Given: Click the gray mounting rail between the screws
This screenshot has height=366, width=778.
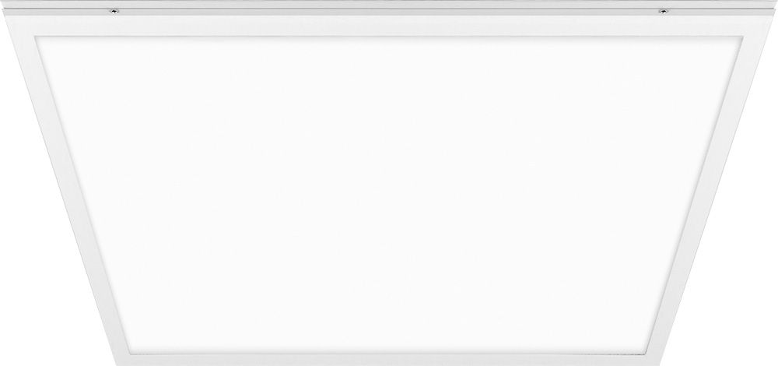Looking at the screenshot, I should click(x=388, y=9).
